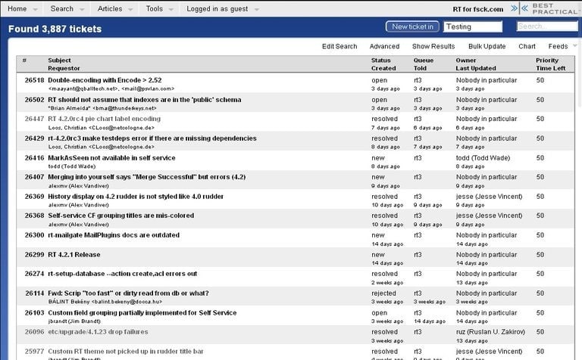The width and height of the screenshot is (582, 360).
Task: Sort by the Priority column header
Action: [547, 60]
